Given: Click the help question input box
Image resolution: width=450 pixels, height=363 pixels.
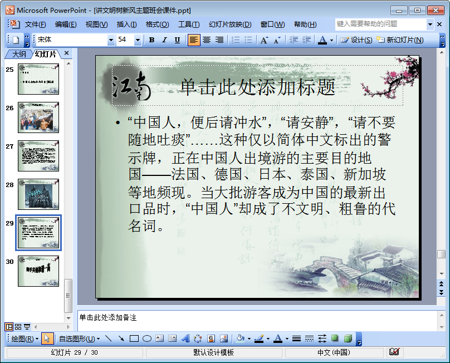Looking at the screenshot, I should (380, 24).
